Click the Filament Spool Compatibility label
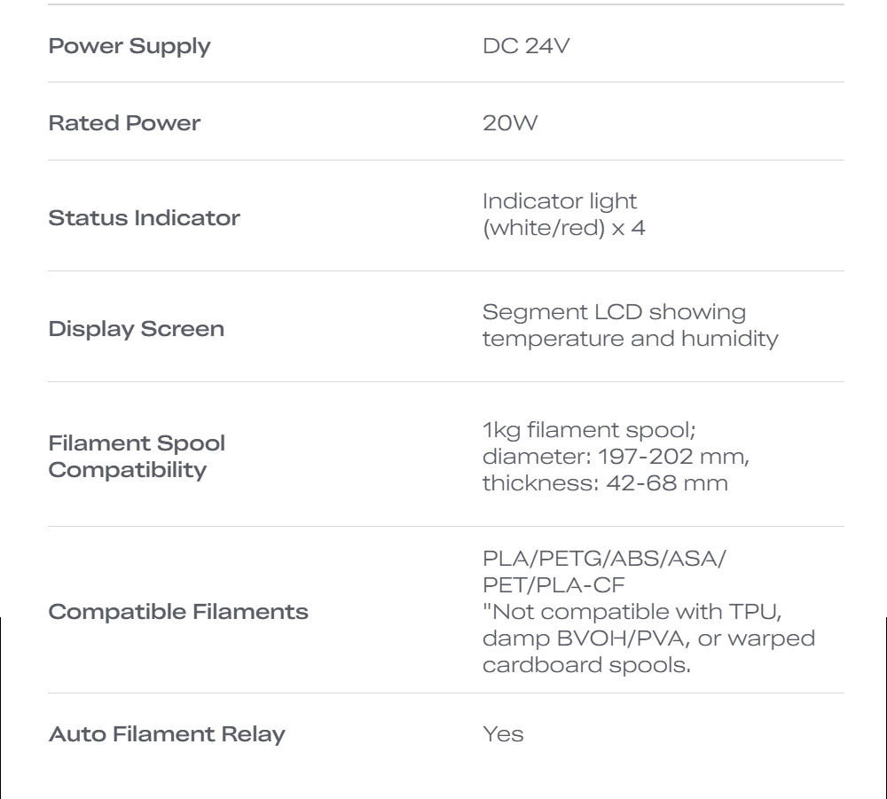This screenshot has height=799, width=887. click(137, 456)
